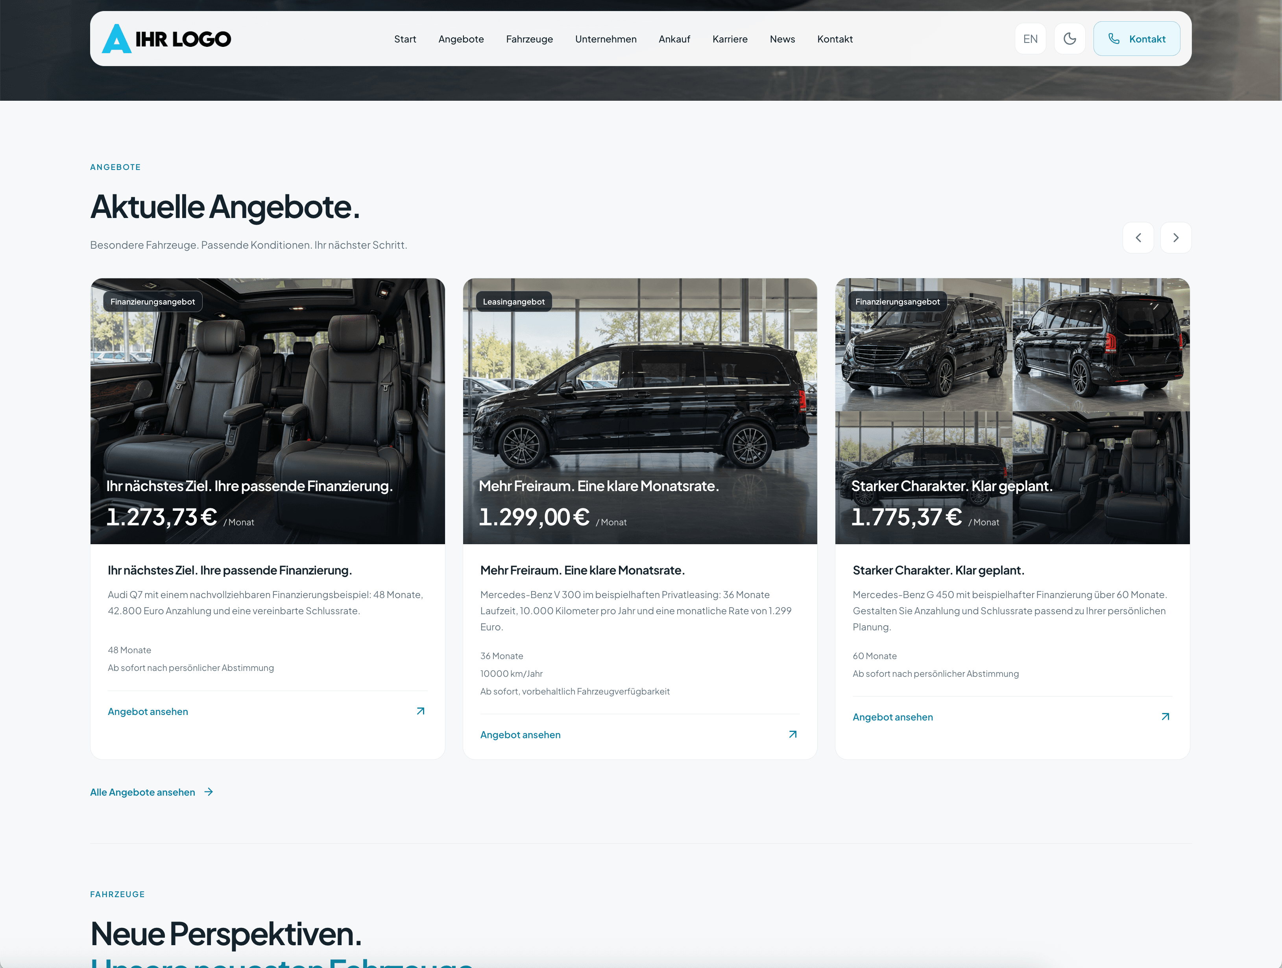Viewport: 1282px width, 968px height.
Task: Click the arrow icon on the Audi Q7 card
Action: [421, 711]
